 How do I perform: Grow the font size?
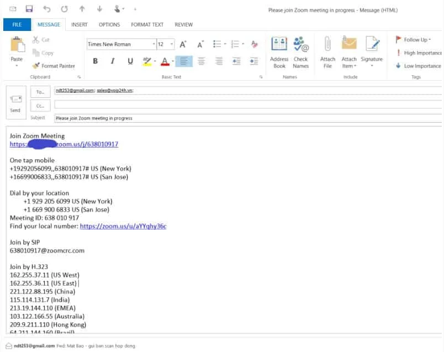(183, 44)
